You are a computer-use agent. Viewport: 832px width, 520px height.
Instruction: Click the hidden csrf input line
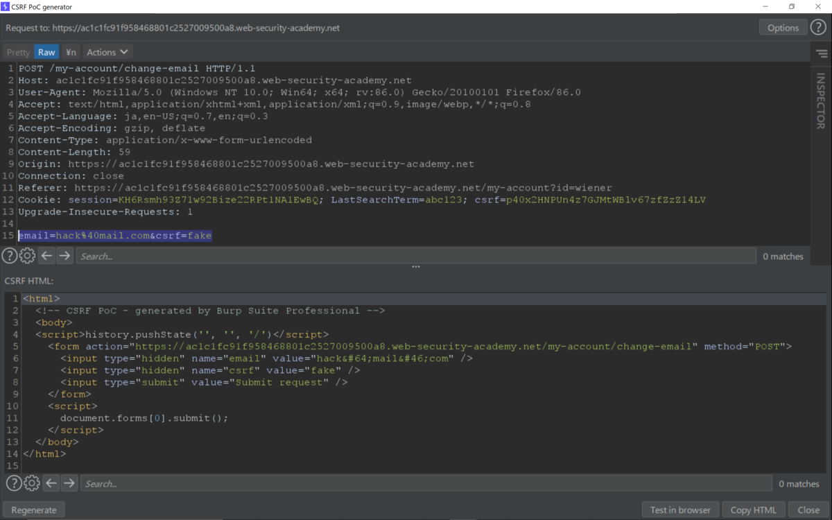pos(211,370)
